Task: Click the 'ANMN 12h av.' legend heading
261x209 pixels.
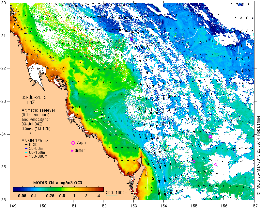Action: tap(35, 141)
